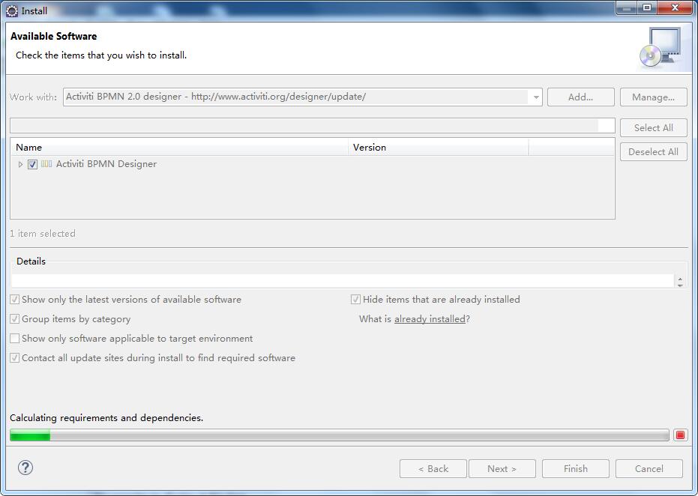The height and width of the screenshot is (496, 698).
Task: Maximize the Install window
Action: (x=647, y=7)
